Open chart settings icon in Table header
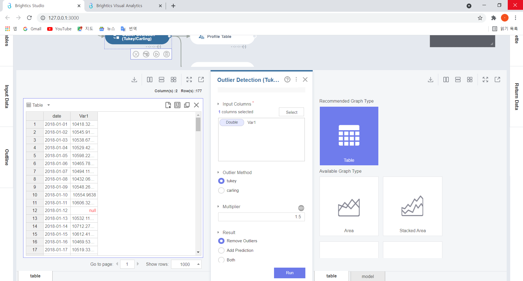 (x=177, y=105)
